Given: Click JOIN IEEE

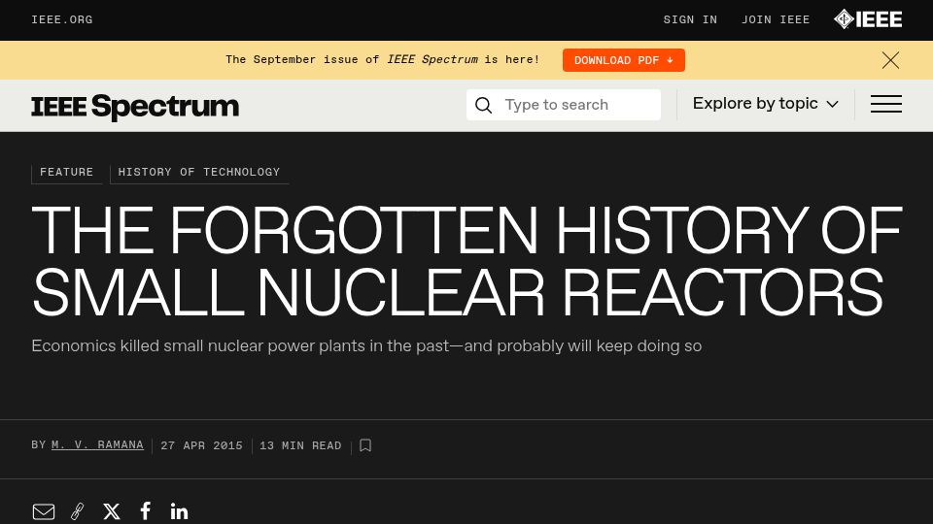Looking at the screenshot, I should [776, 19].
